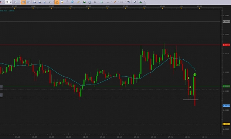Select the orange line drawing pencil
231x139 pixels.
click(115, 2)
